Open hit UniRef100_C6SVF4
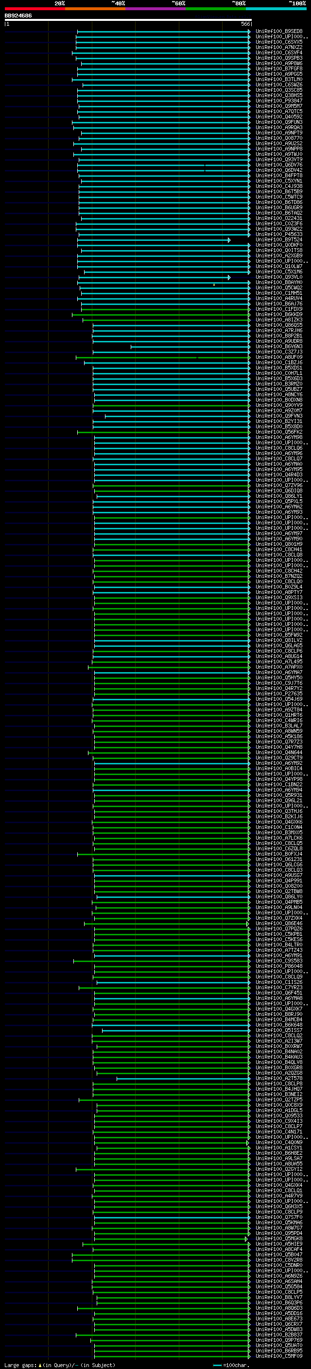 point(279,52)
